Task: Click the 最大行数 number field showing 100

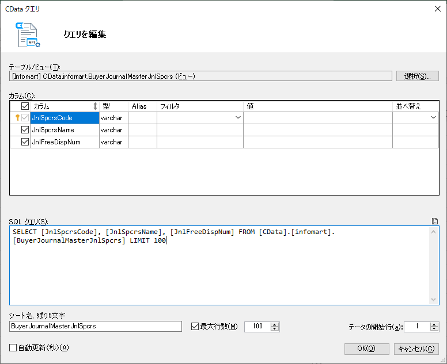Action: [257, 327]
